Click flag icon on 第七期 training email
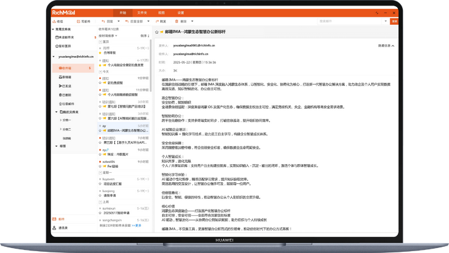The height and width of the screenshot is (253, 449). (x=105, y=106)
